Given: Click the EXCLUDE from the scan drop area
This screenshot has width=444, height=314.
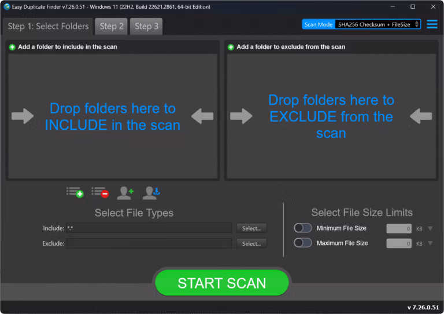Looking at the screenshot, I should (331, 116).
